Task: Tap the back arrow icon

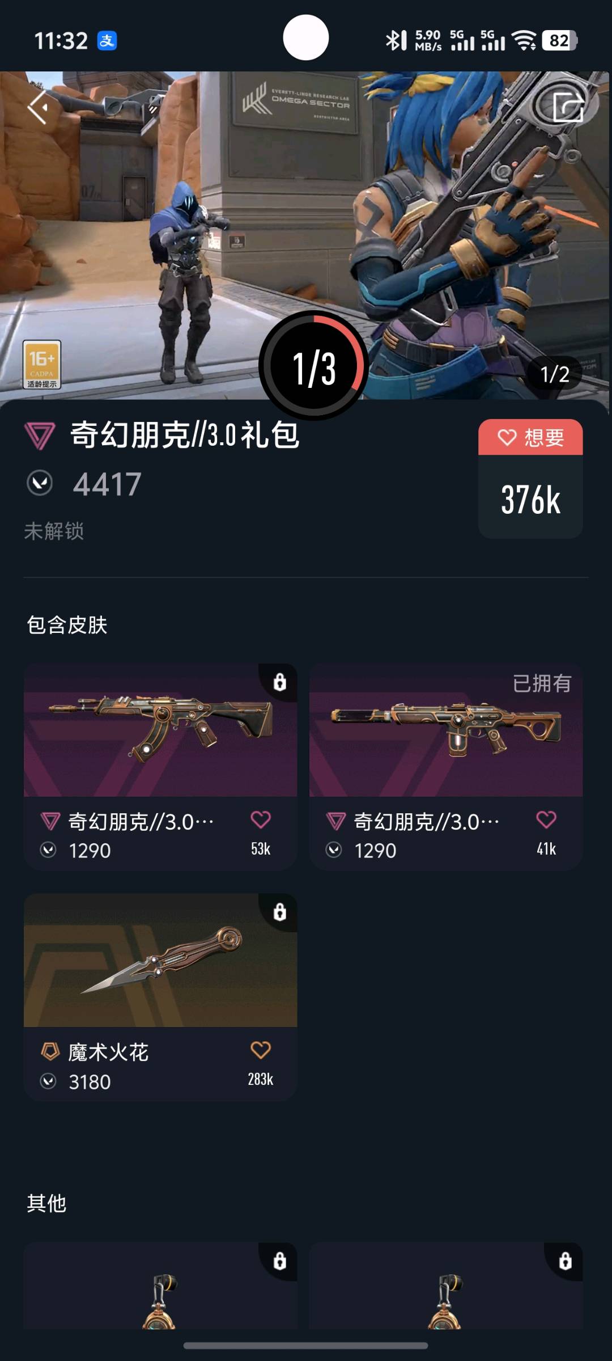Action: (x=37, y=107)
